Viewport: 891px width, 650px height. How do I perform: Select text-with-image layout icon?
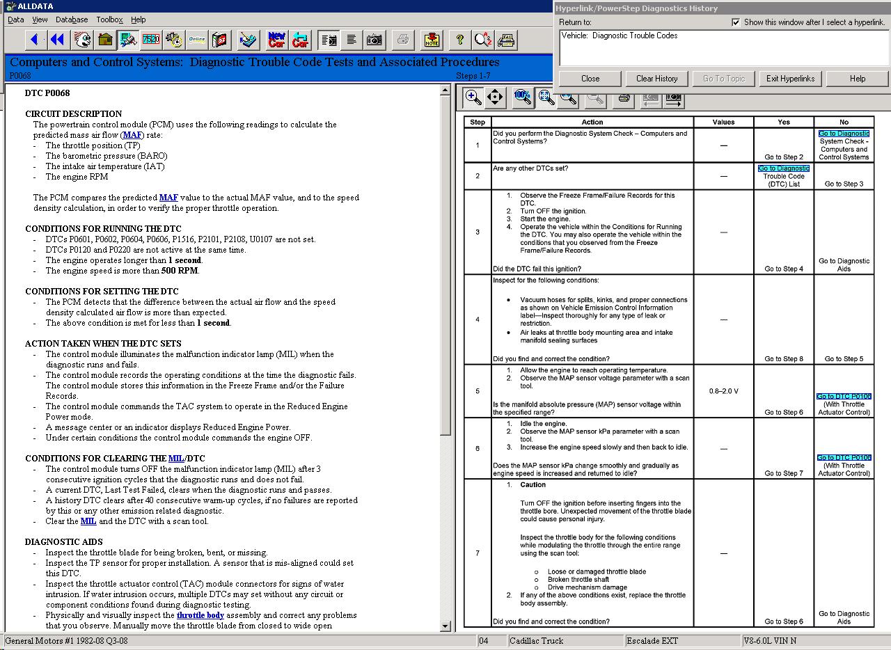click(329, 40)
